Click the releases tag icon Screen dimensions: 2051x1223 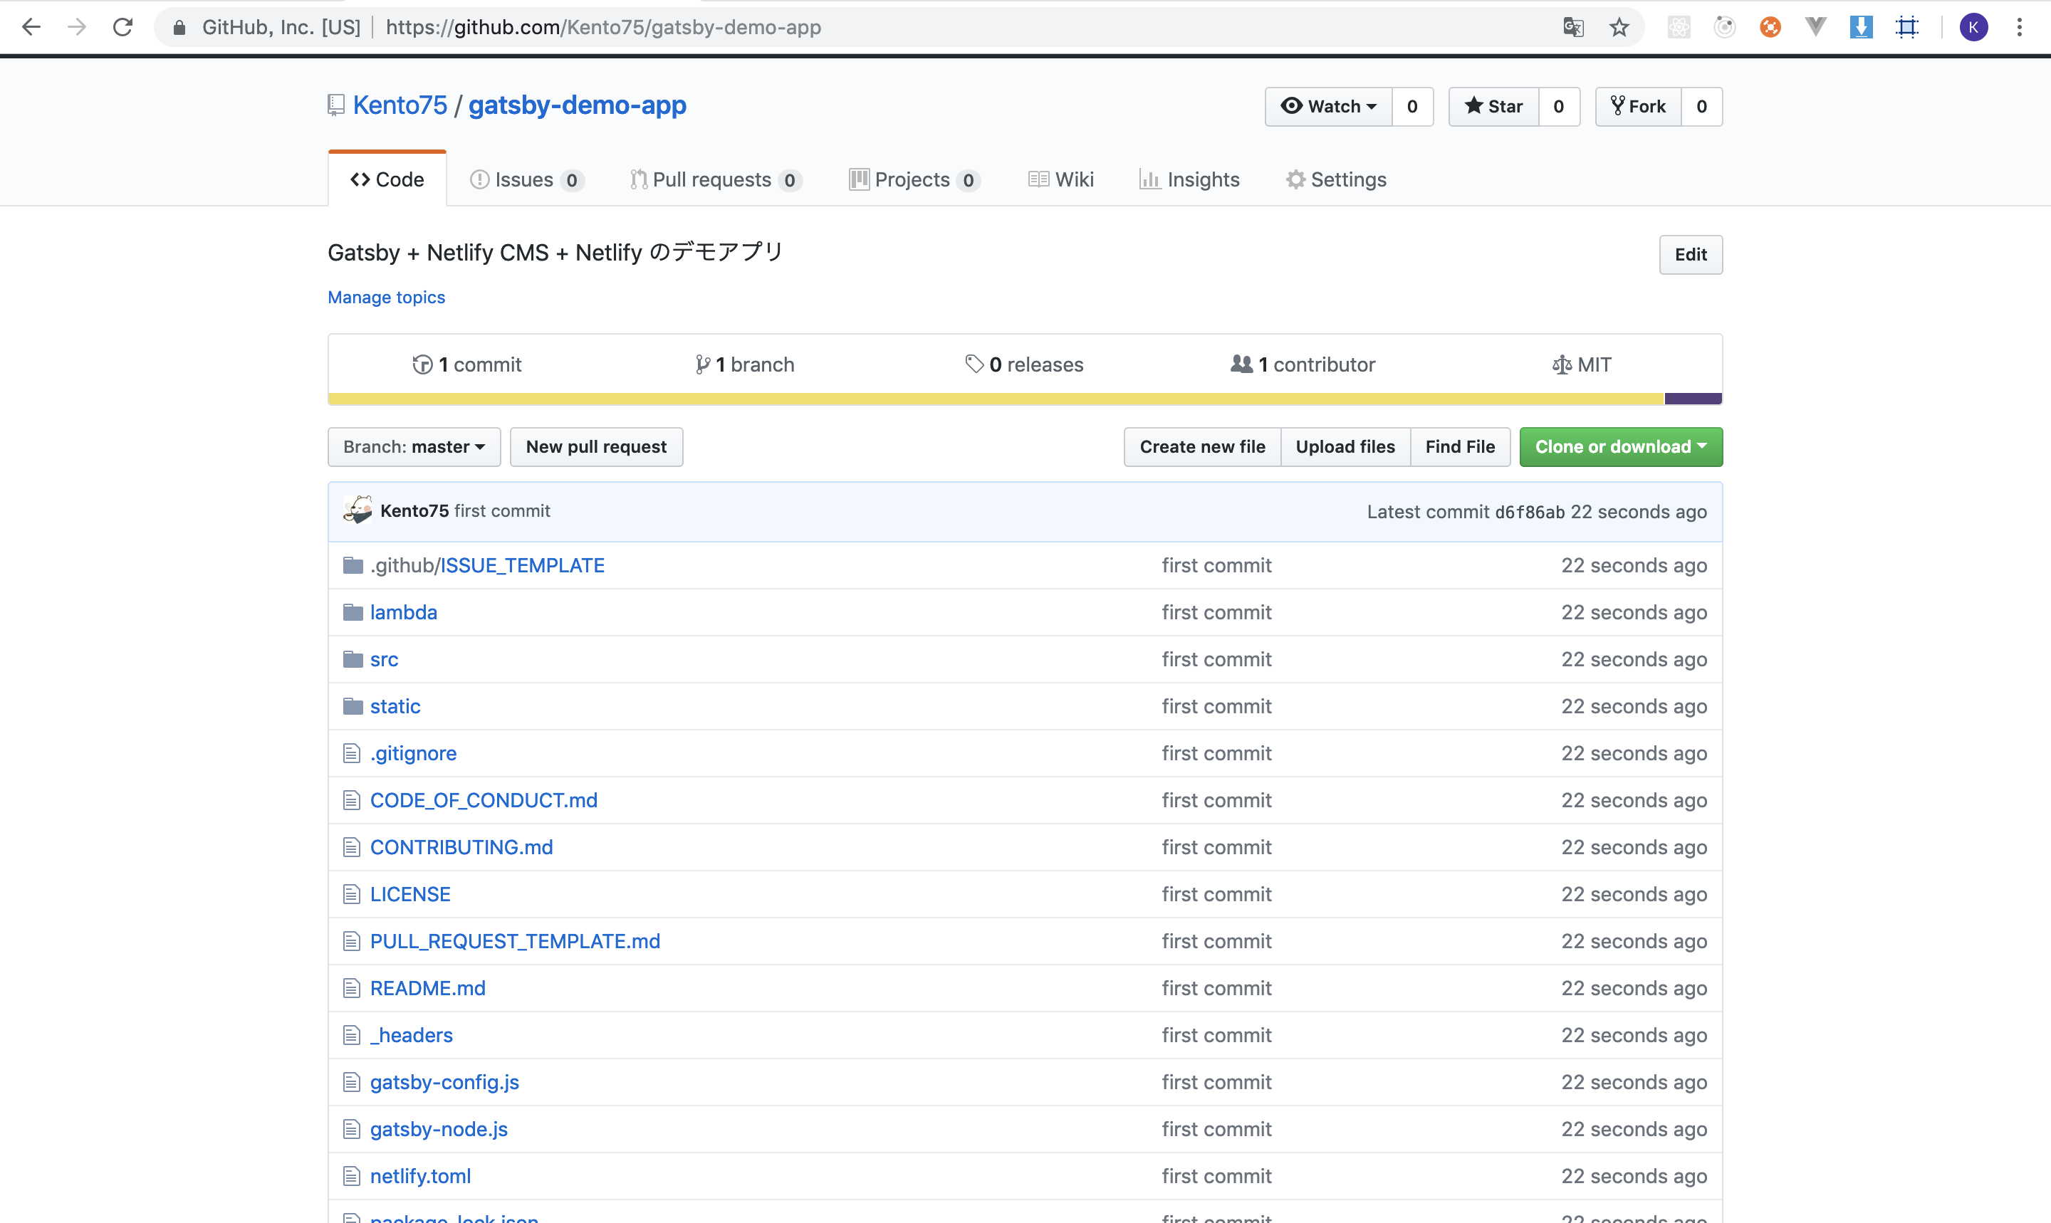[974, 364]
